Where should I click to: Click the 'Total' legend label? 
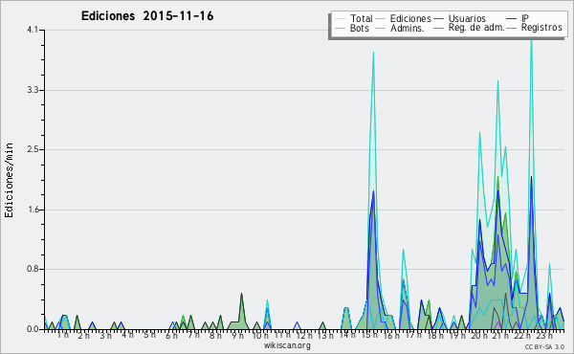tap(362, 18)
